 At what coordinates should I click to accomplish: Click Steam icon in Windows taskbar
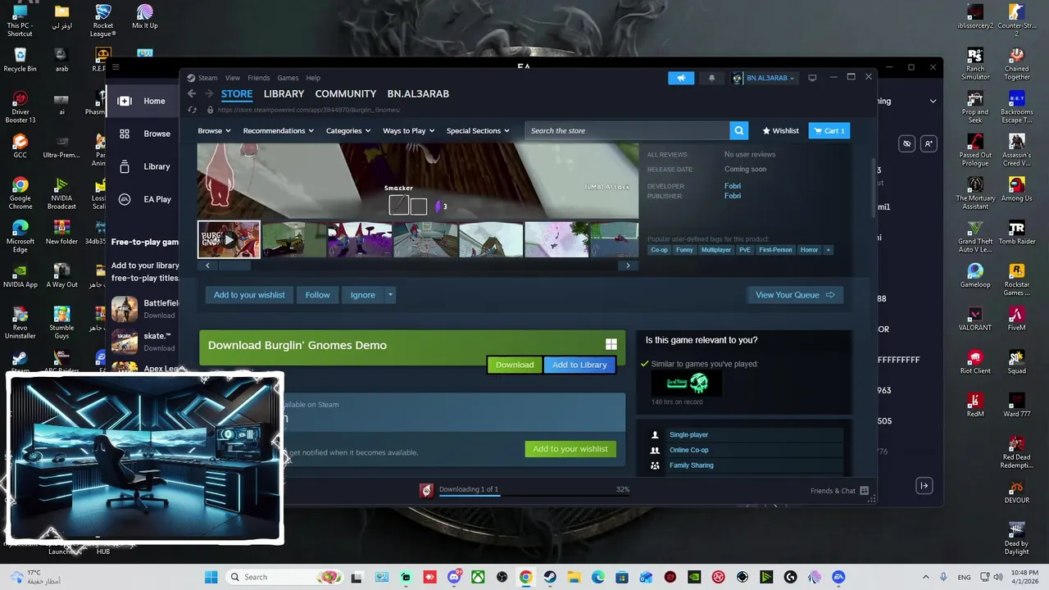pos(550,577)
